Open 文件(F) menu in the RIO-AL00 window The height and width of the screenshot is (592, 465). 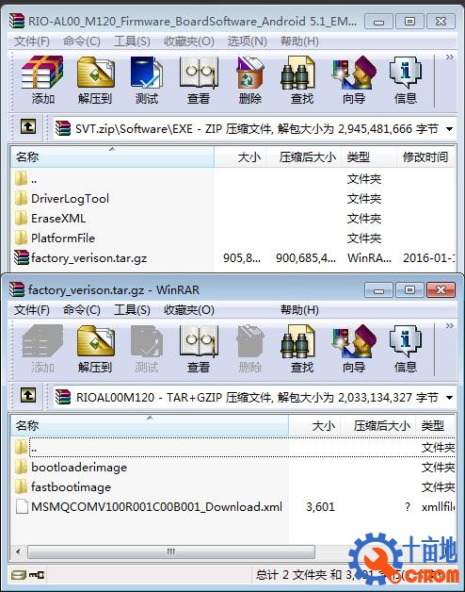[32, 41]
